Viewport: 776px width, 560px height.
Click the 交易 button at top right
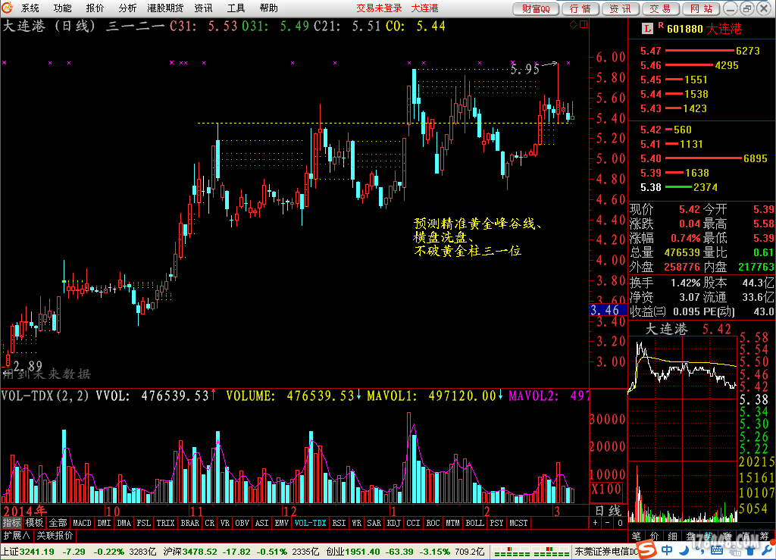pos(660,8)
